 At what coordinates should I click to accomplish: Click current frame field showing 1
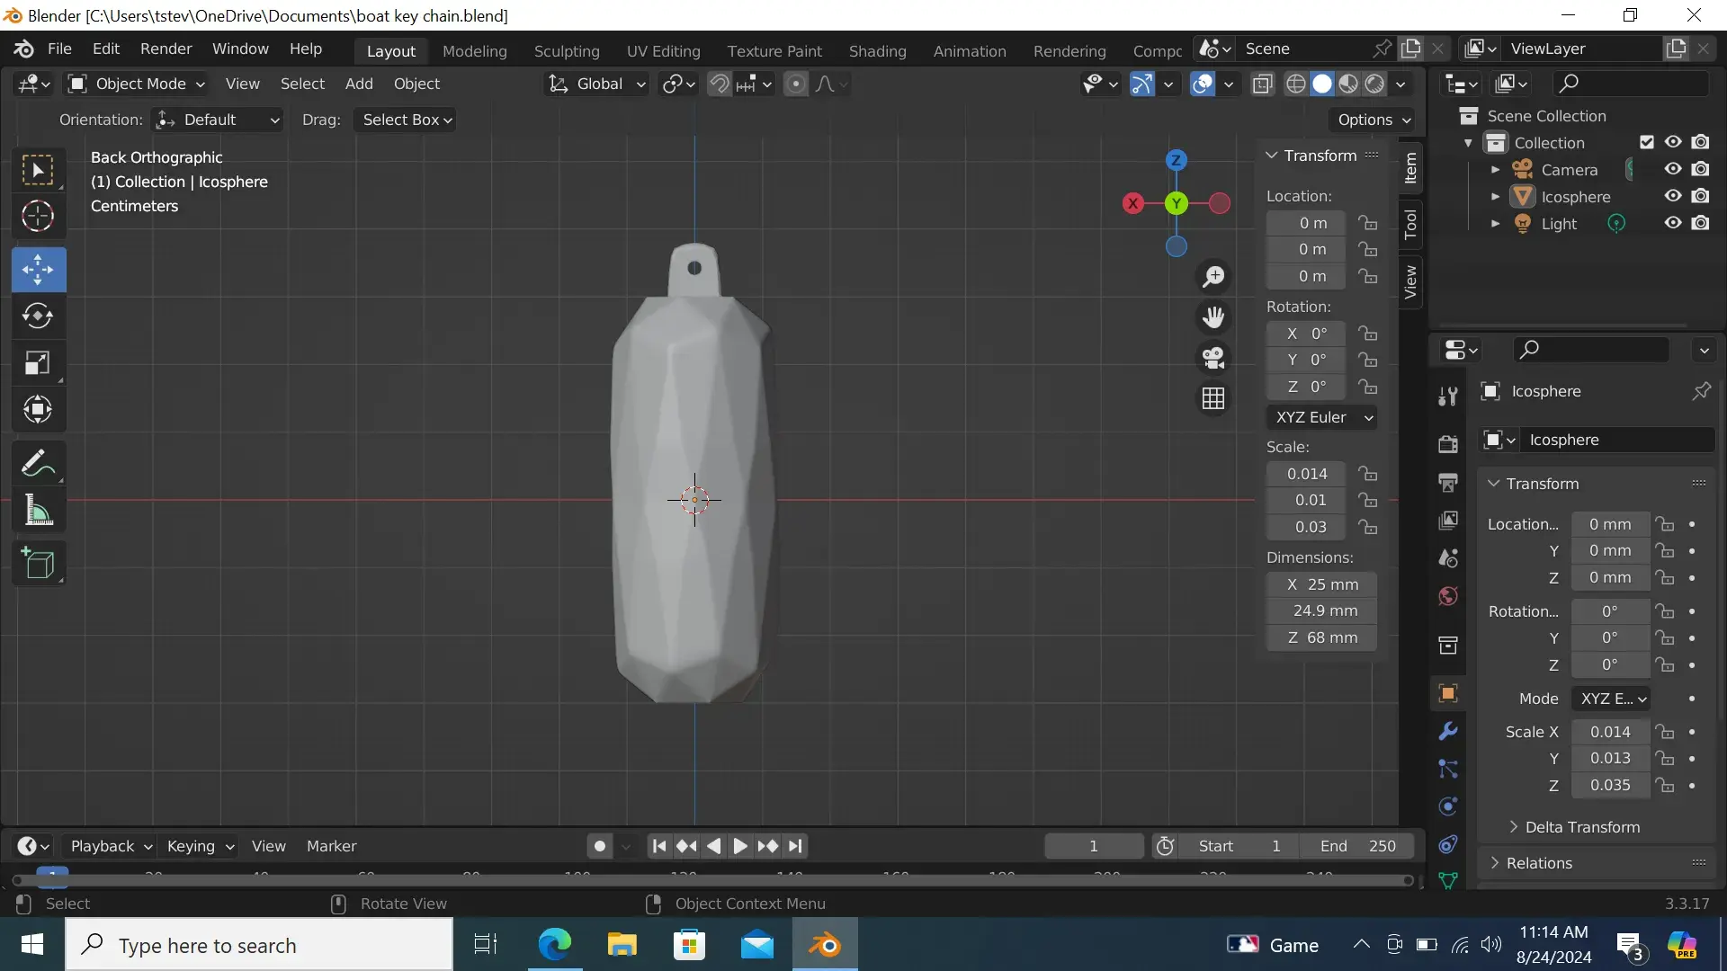1093,846
